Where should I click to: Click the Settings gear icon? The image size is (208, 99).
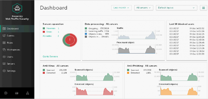pos(4,71)
